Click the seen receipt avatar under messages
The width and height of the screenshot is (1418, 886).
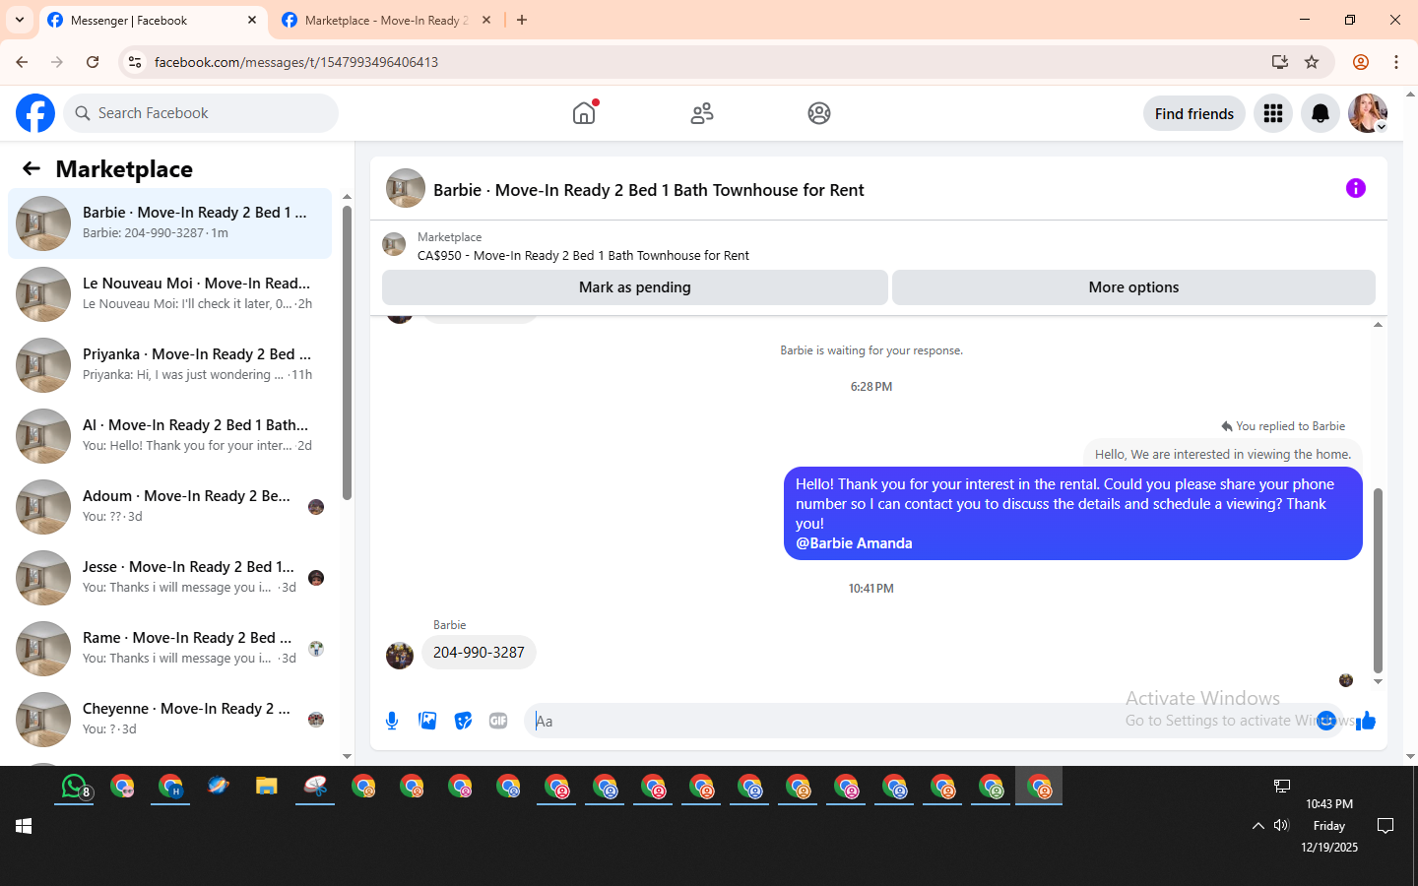click(1346, 680)
